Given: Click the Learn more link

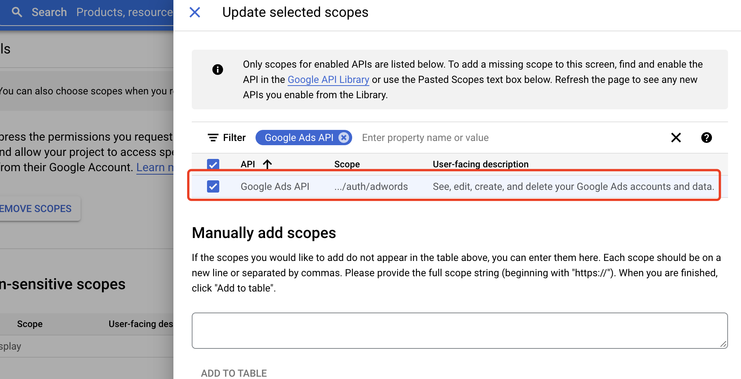Looking at the screenshot, I should click(x=155, y=167).
